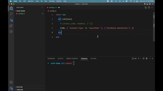163x91 pixels.
Task: Switch to the GitLens tab
Action: coord(93,58)
